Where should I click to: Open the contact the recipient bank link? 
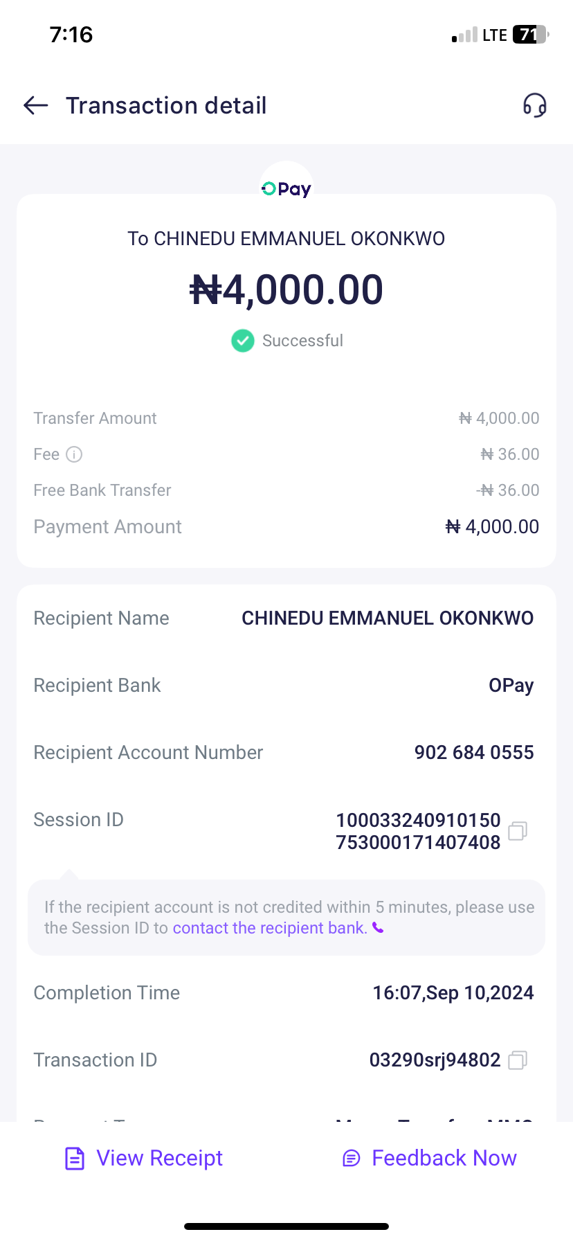(270, 928)
